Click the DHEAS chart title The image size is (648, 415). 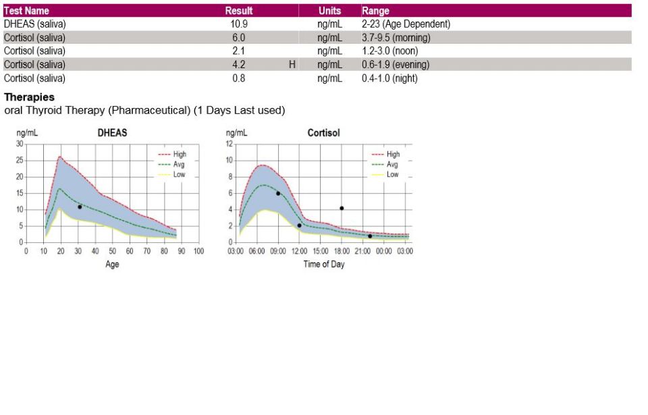tap(113, 133)
